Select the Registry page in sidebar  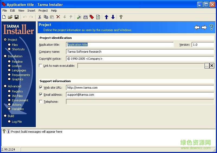(x=17, y=91)
